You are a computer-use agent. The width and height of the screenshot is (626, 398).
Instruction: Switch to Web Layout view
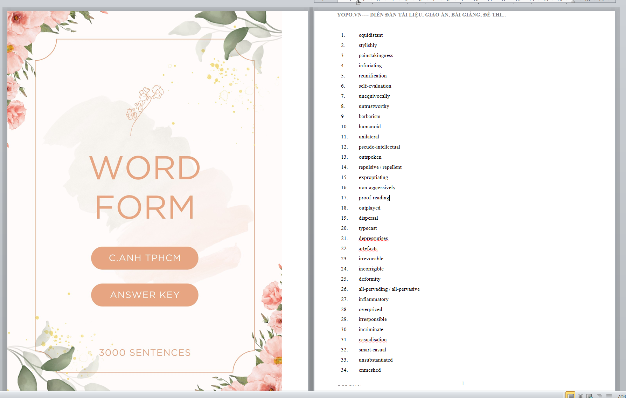pyautogui.click(x=590, y=396)
